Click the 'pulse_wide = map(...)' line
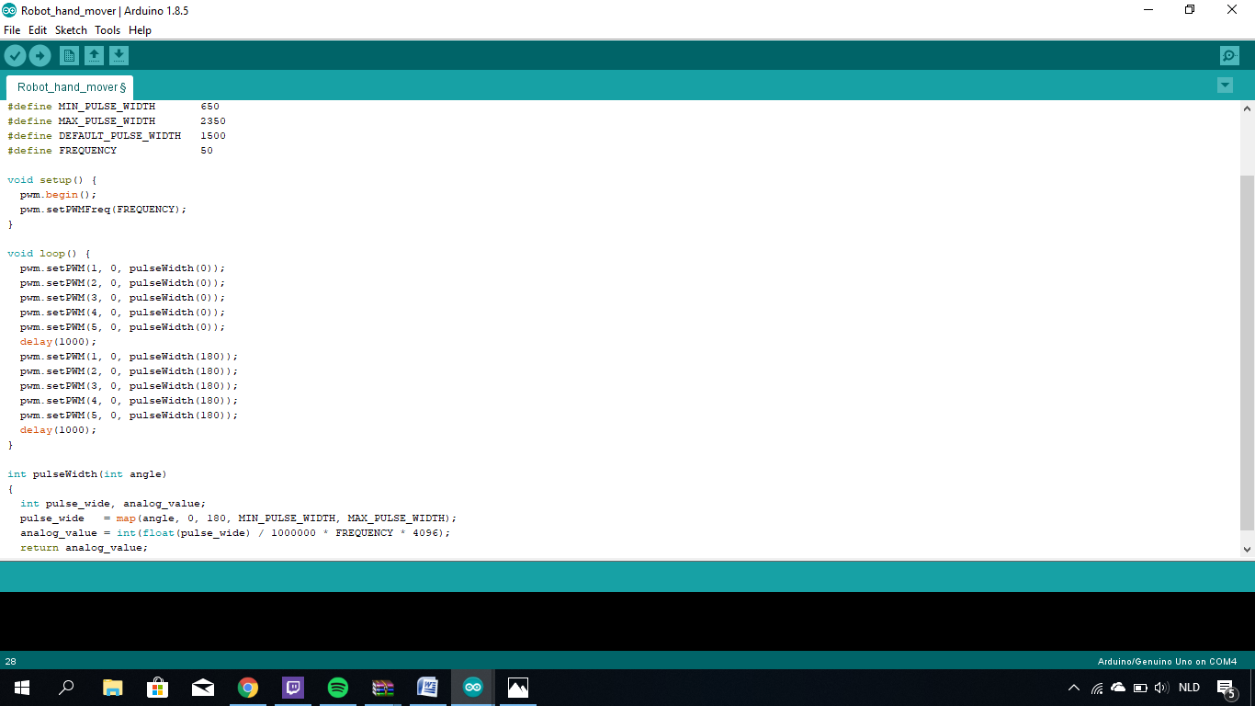The width and height of the screenshot is (1255, 706). pos(238,518)
